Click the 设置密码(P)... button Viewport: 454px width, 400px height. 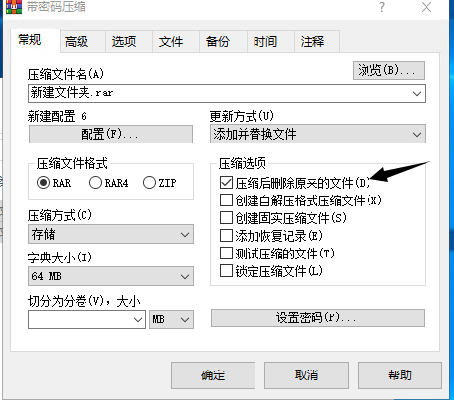point(317,317)
